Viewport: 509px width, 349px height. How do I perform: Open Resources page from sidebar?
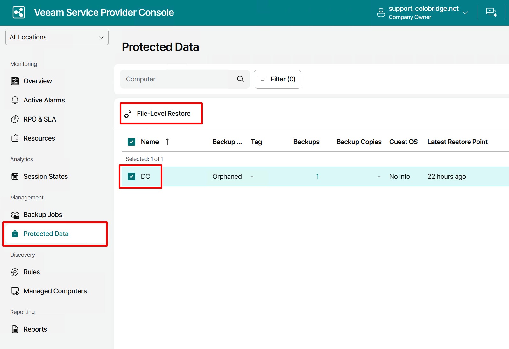(39, 138)
